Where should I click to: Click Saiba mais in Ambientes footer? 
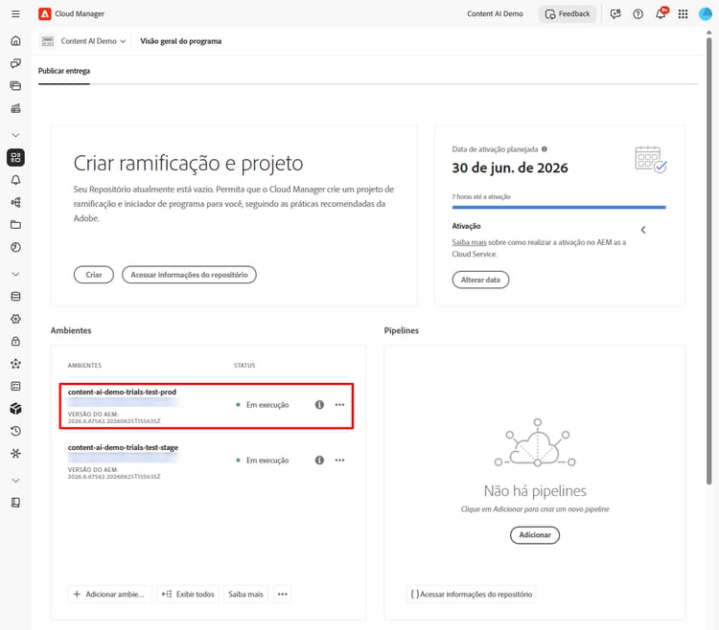coord(245,595)
